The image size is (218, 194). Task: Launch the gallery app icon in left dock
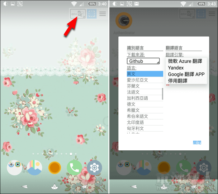[x=34, y=168]
